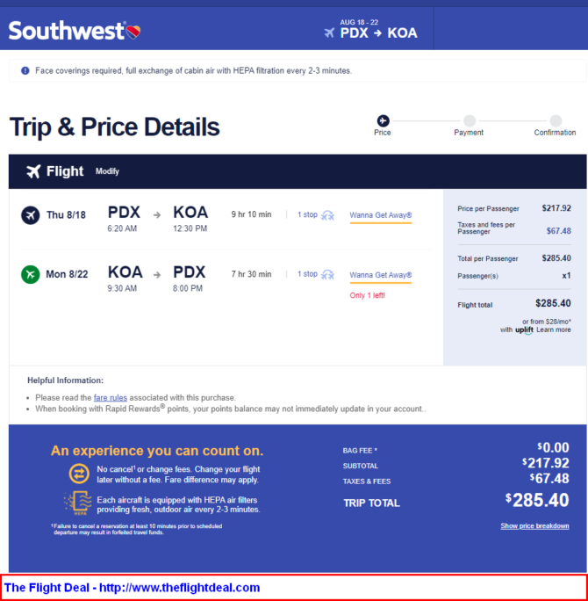The width and height of the screenshot is (588, 601).
Task: Select the Payment step circle
Action: click(x=470, y=120)
